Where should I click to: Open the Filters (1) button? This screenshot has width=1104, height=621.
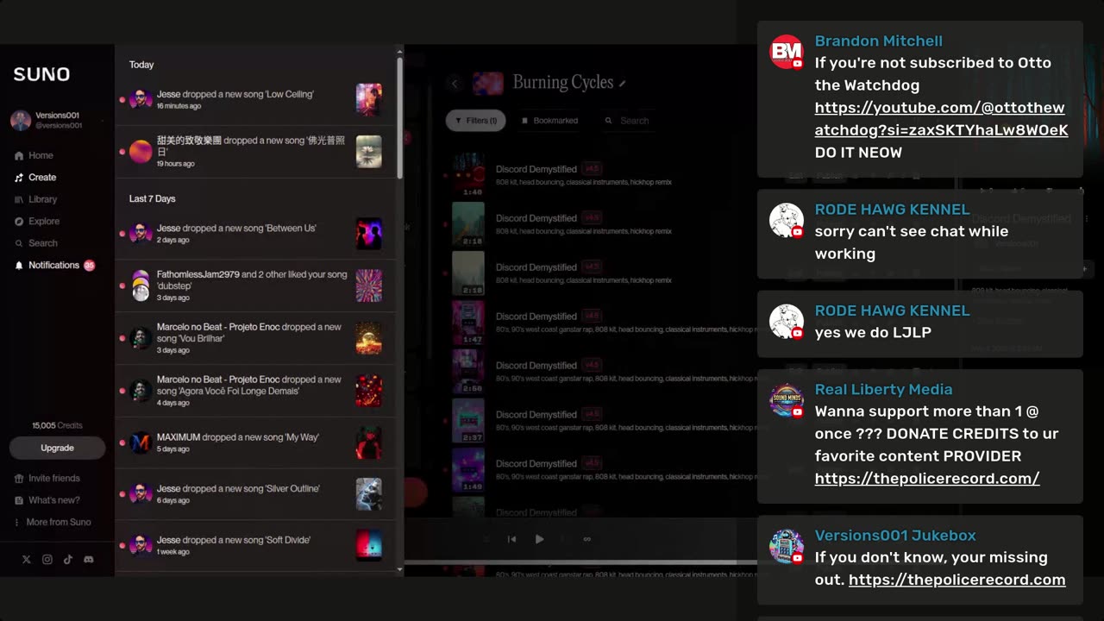[x=475, y=121]
